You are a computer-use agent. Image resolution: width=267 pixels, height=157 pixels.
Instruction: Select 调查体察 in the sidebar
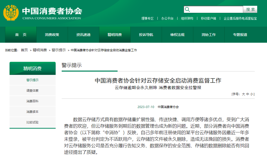click(33, 91)
